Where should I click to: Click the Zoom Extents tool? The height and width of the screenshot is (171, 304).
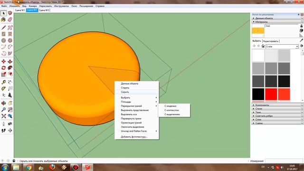pyautogui.click(x=3, y=116)
